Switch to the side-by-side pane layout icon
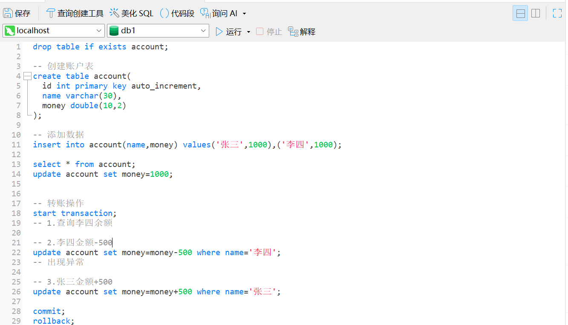The width and height of the screenshot is (568, 325). 536,13
